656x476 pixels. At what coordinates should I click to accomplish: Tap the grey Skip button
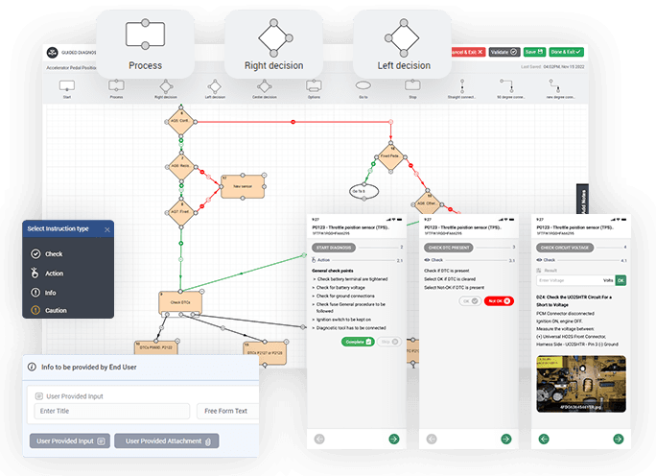tap(388, 342)
